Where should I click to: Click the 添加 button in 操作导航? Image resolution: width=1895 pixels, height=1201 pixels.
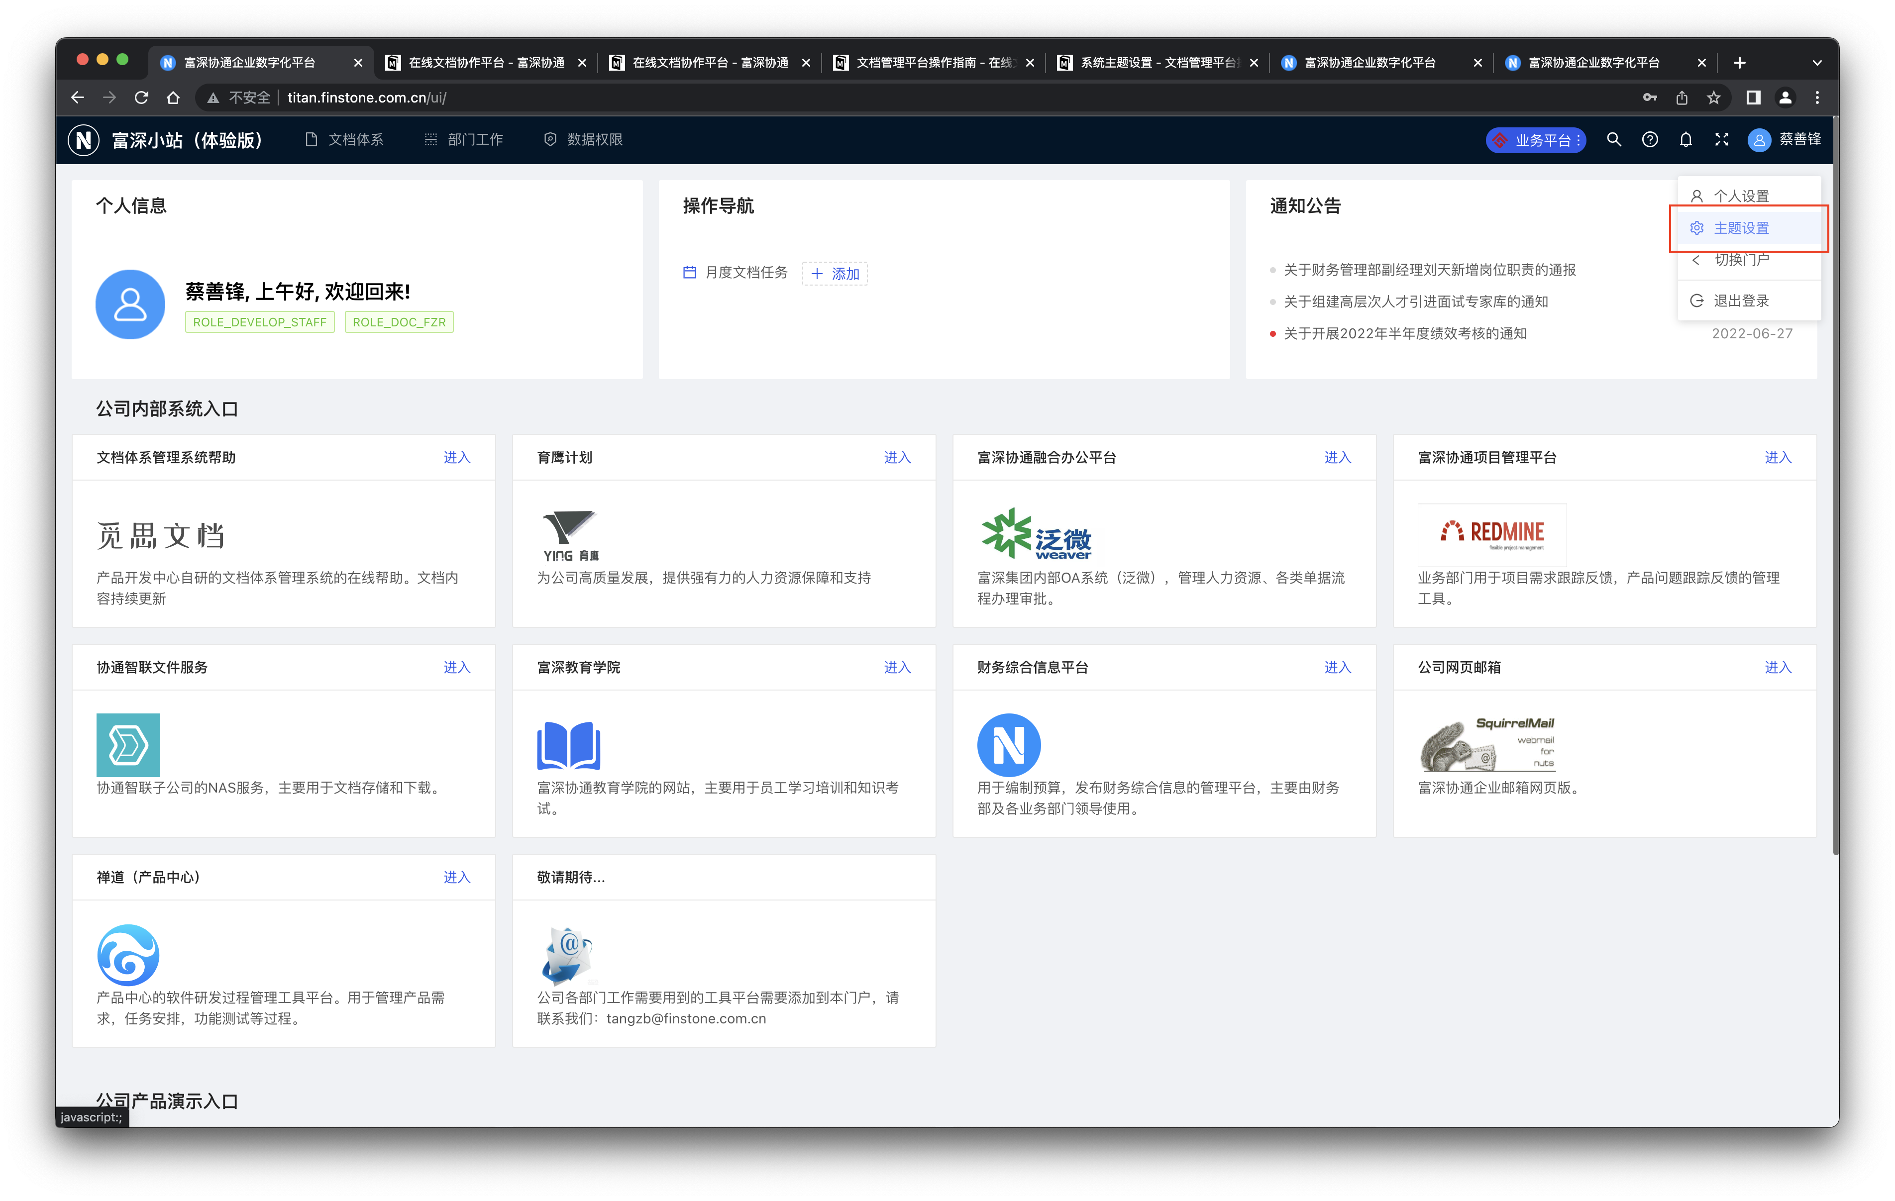[835, 273]
